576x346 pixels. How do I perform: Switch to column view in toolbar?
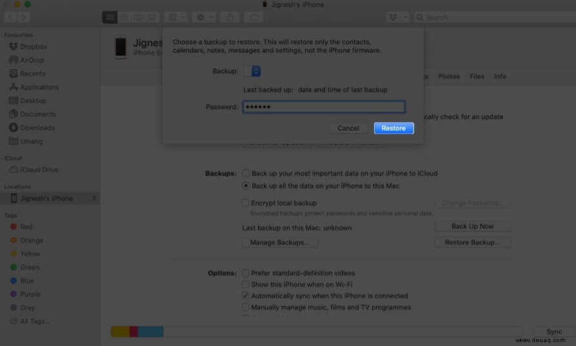138,17
